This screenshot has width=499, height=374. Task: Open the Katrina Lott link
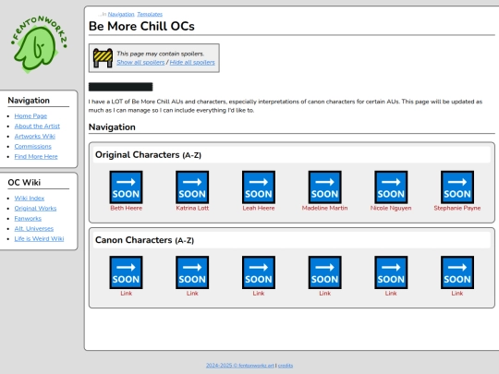tap(192, 208)
